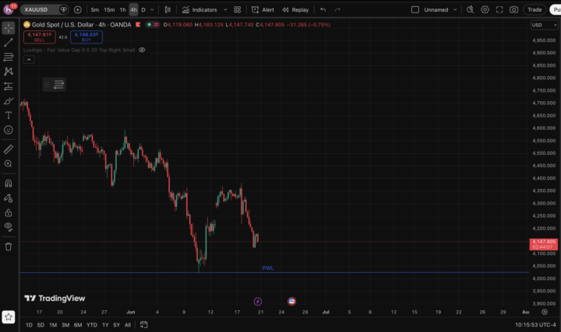561x332 pixels.
Task: Open the chart patterns tool
Action: 9,72
